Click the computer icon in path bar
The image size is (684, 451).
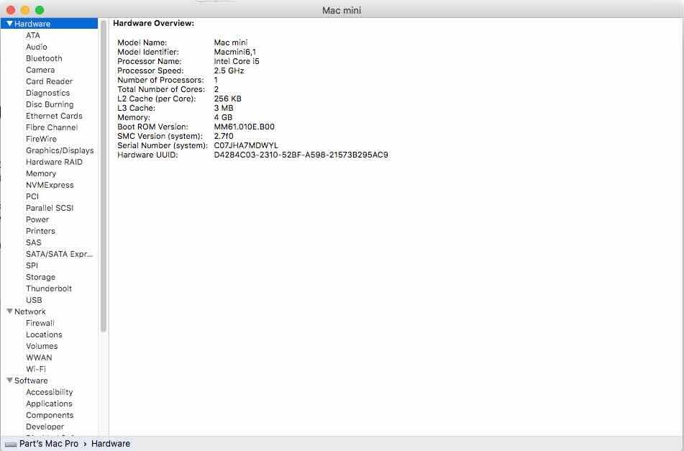11,444
